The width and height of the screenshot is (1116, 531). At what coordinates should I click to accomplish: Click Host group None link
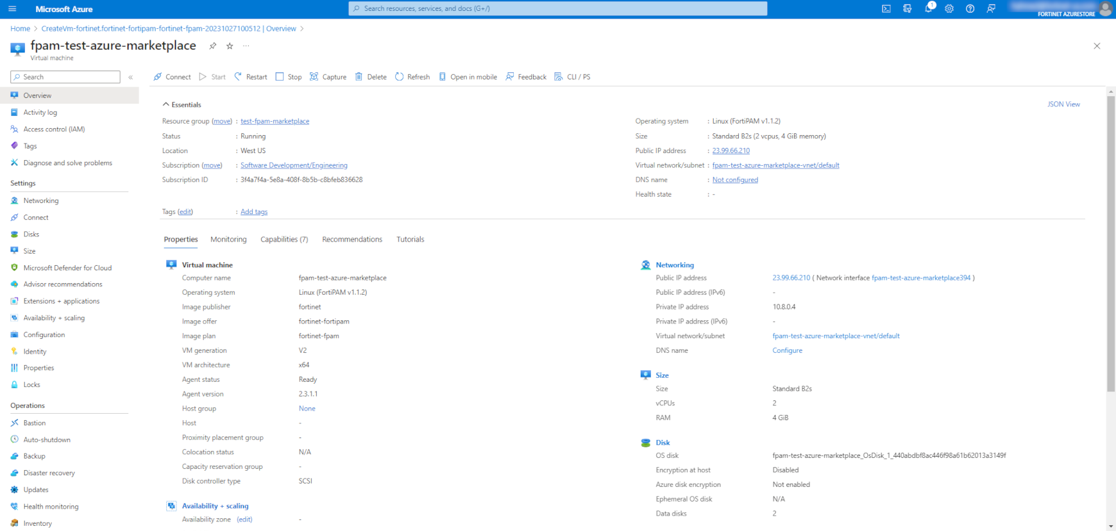coord(307,409)
